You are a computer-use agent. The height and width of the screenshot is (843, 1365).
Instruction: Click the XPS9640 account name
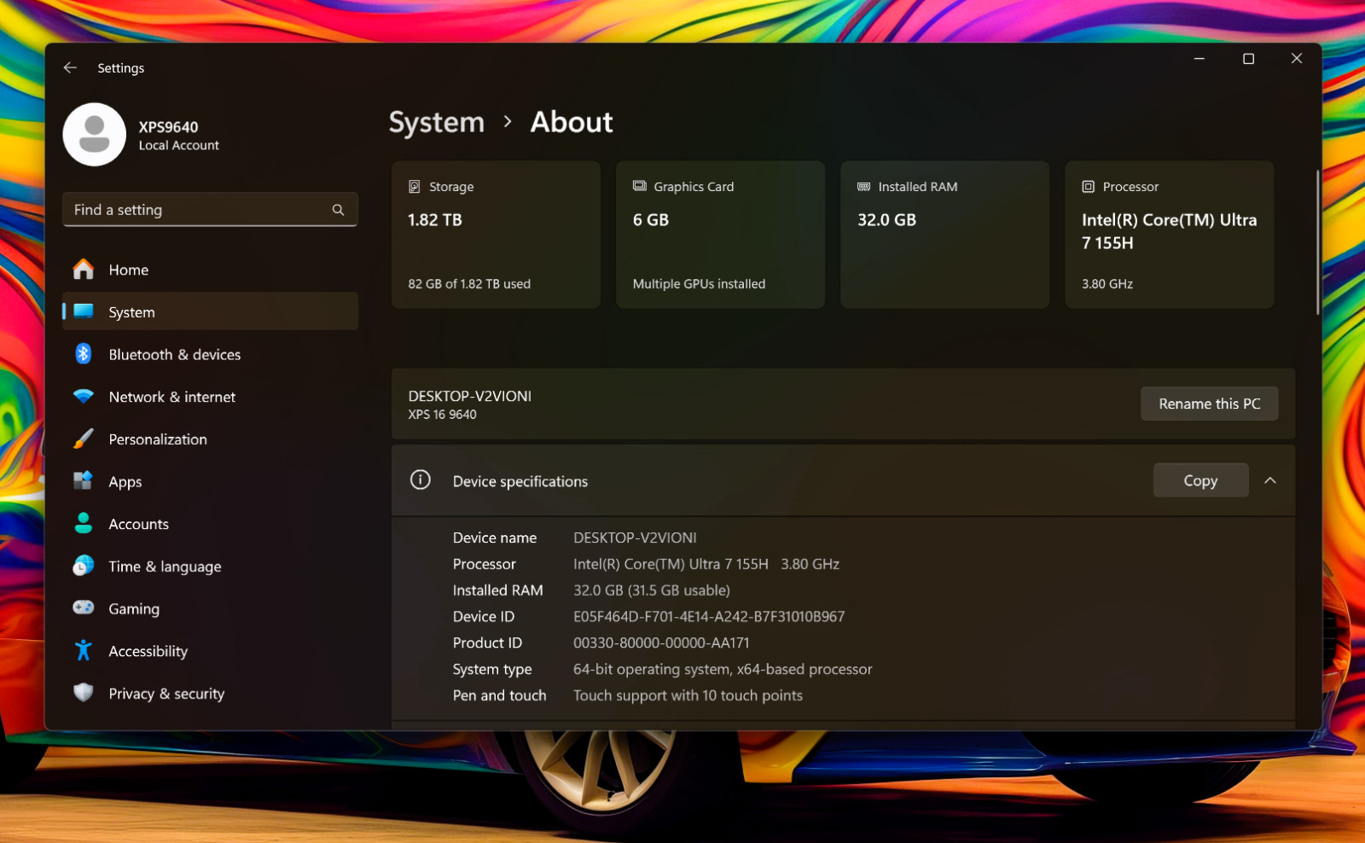point(169,127)
